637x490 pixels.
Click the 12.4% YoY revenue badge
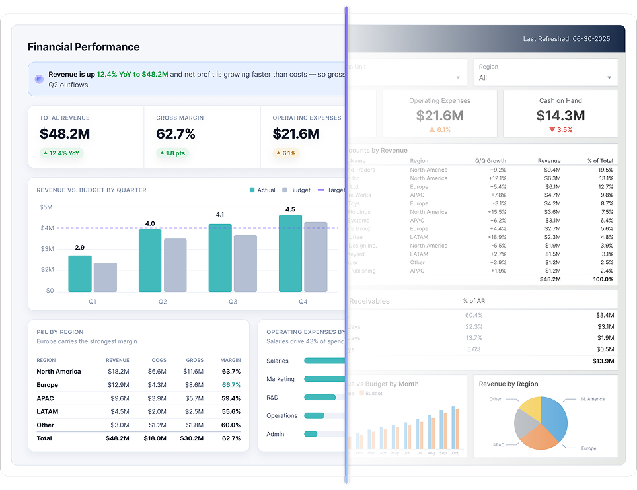coord(61,153)
